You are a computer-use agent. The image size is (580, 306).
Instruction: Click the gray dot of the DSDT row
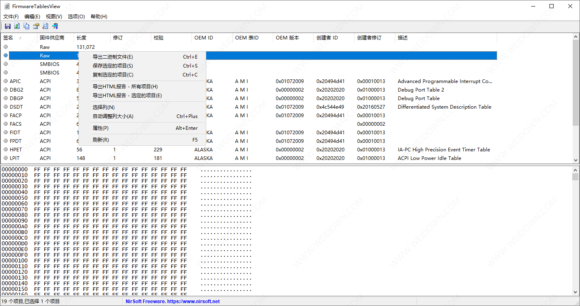tap(6, 107)
